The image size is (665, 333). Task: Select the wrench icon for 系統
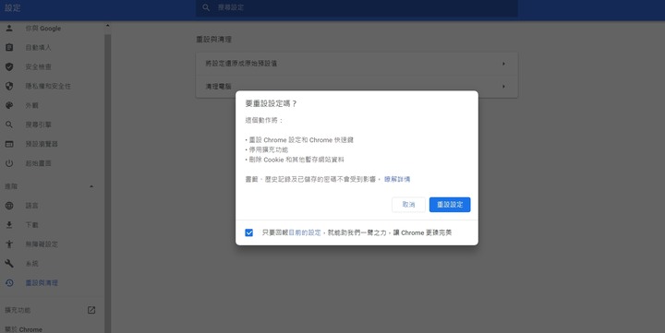point(9,264)
